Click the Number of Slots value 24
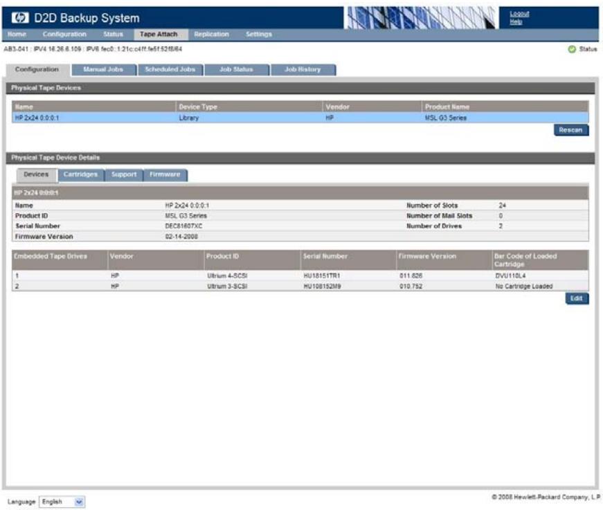This screenshot has width=603, height=510. pyautogui.click(x=502, y=206)
